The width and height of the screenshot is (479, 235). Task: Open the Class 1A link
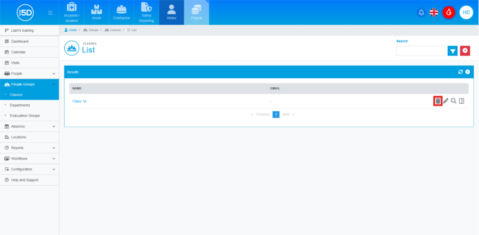point(80,101)
